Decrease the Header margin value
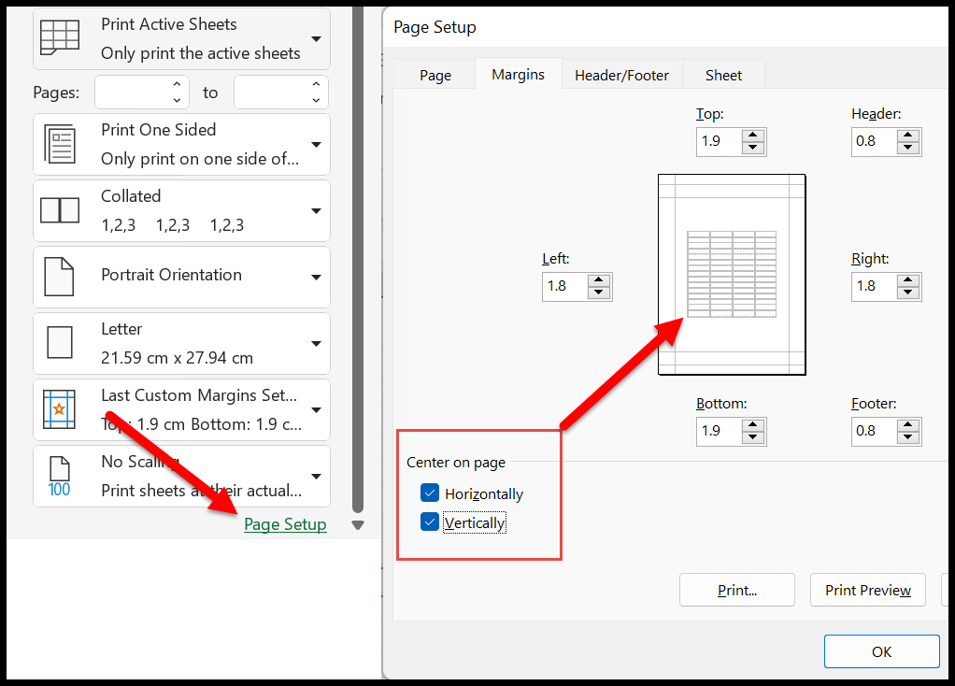Image resolution: width=955 pixels, height=686 pixels. click(908, 148)
